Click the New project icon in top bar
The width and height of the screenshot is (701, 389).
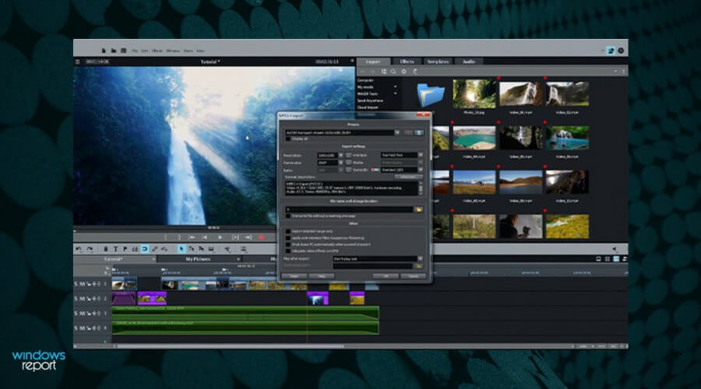coord(104,51)
